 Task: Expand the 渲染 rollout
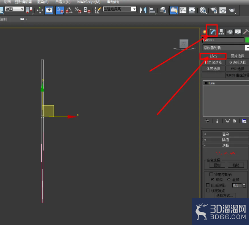[x=225, y=134]
